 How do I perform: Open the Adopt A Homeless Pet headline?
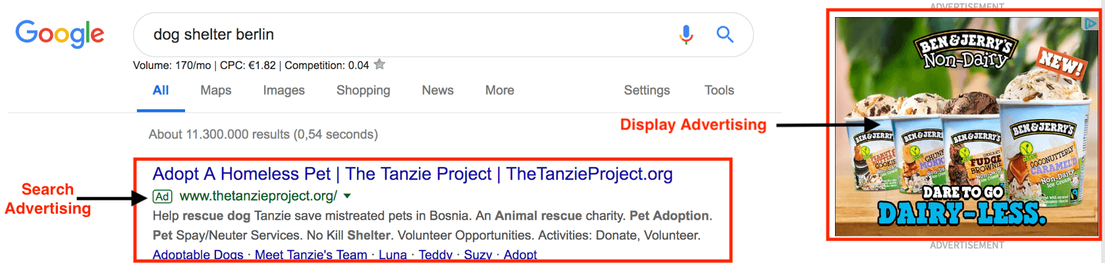click(x=412, y=174)
